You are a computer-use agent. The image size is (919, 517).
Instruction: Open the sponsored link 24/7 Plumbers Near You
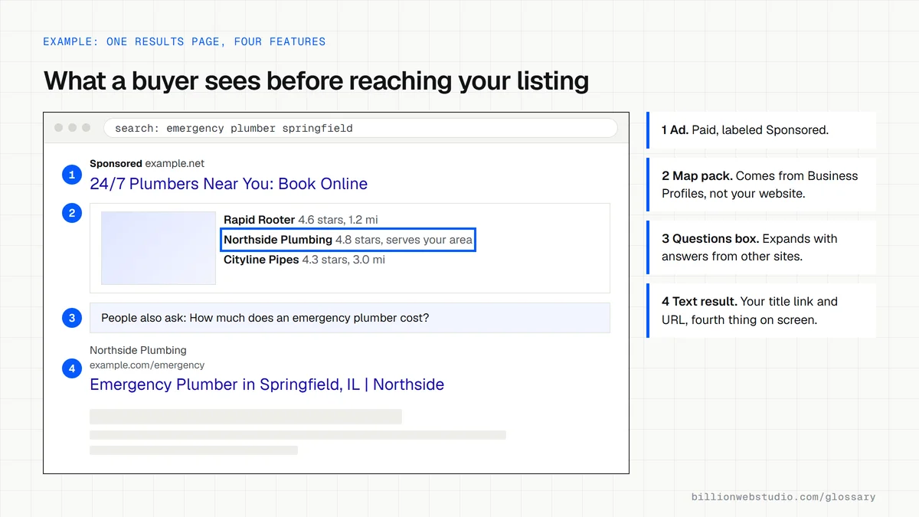[228, 184]
